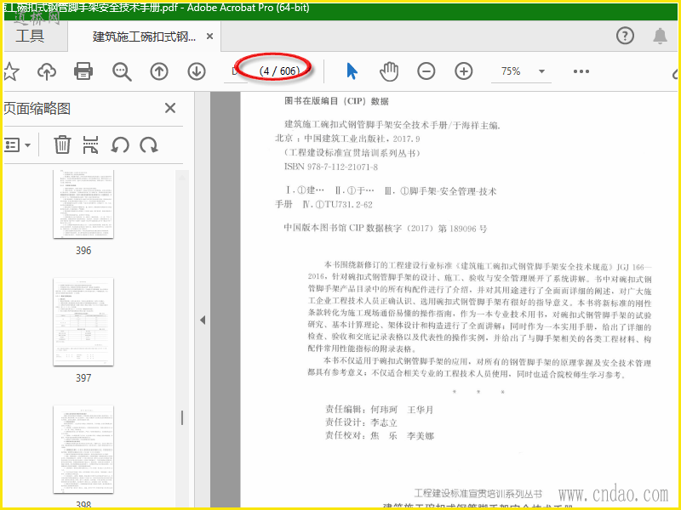
Task: Choose the Hand pan tool
Action: pos(389,71)
